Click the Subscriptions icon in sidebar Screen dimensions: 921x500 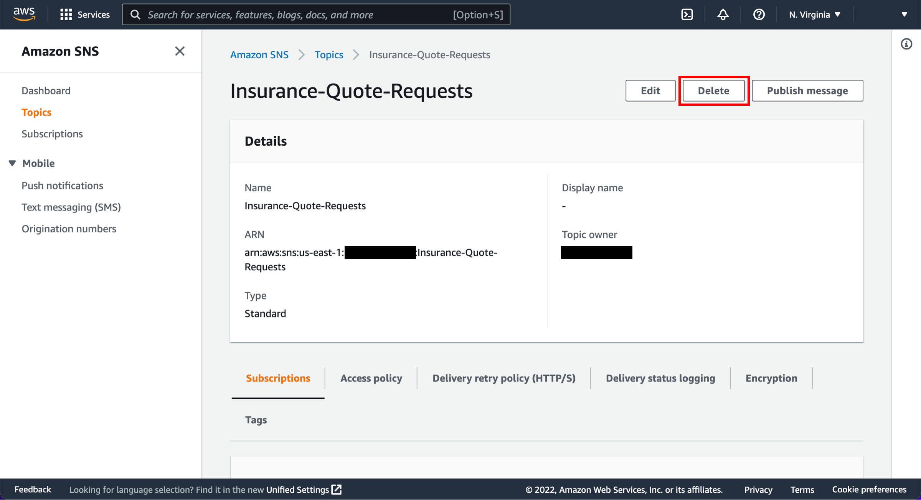click(x=52, y=133)
